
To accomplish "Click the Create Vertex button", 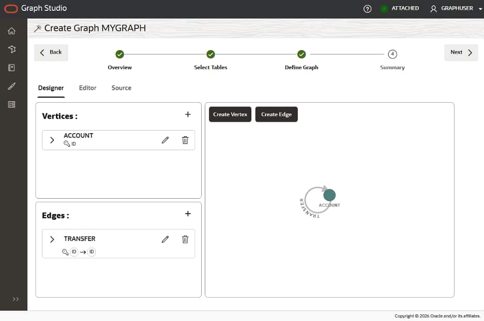I will pos(230,114).
